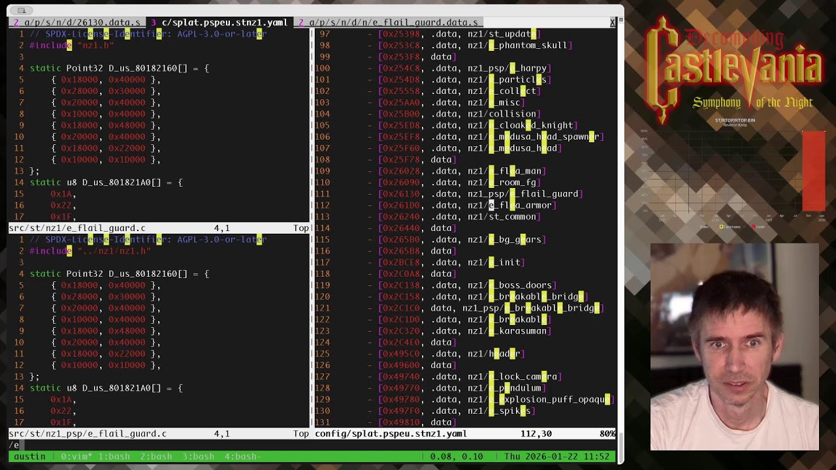Click the SPDX-License-Identifier comment in top pane
The width and height of the screenshot is (836, 470).
click(x=148, y=34)
